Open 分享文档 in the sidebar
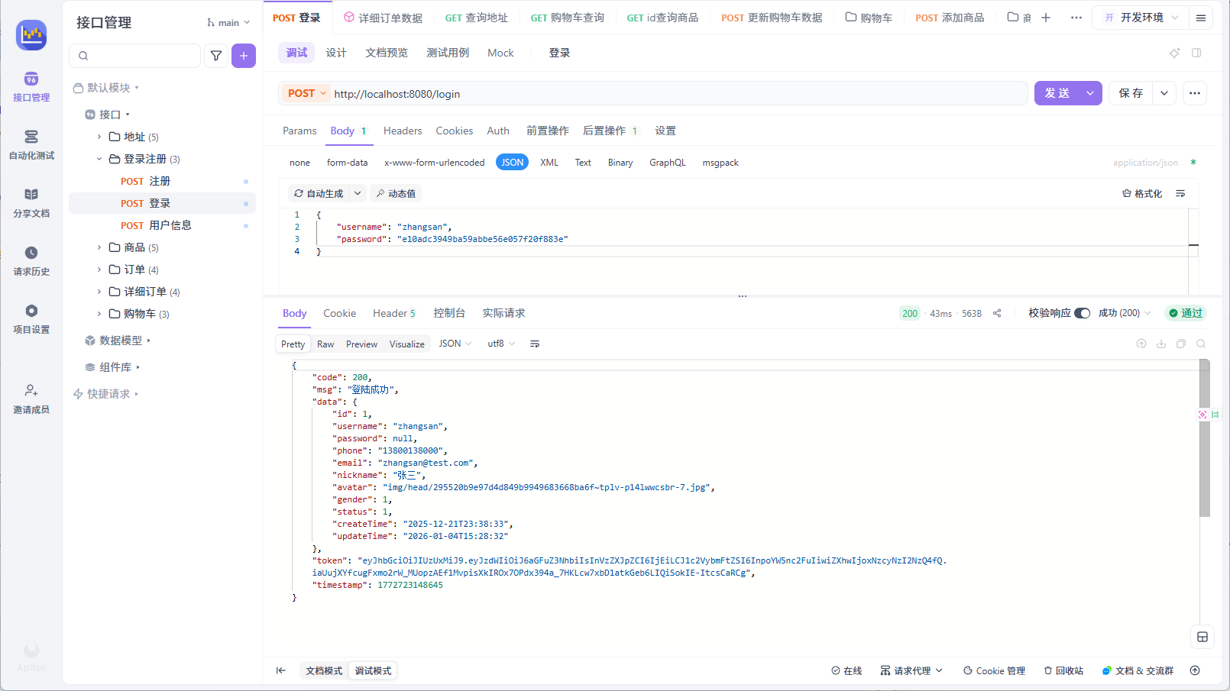Screen dimensions: 1230x691 [31, 203]
